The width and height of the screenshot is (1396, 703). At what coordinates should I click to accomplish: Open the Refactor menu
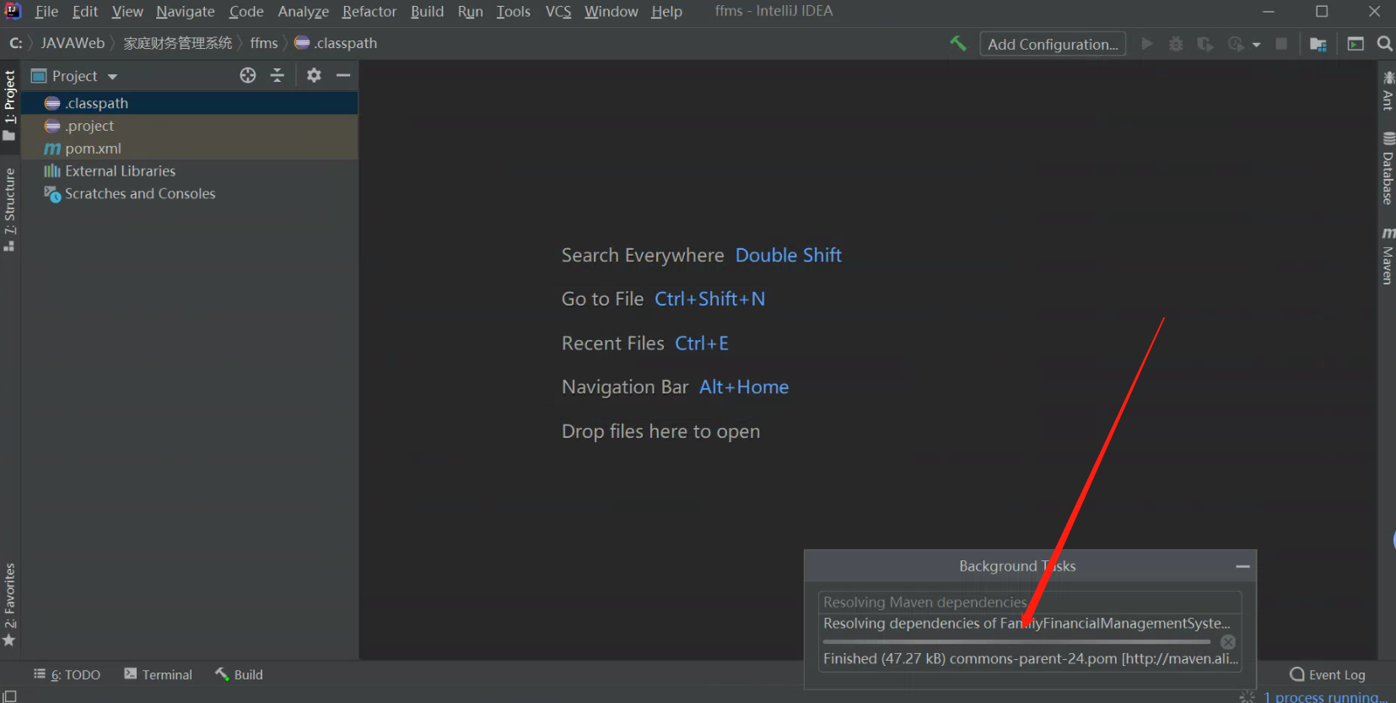tap(369, 12)
